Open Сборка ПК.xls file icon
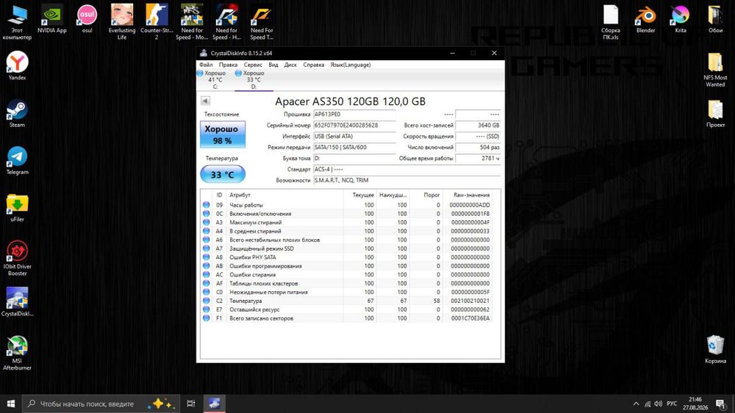The image size is (735, 413). pos(610,22)
